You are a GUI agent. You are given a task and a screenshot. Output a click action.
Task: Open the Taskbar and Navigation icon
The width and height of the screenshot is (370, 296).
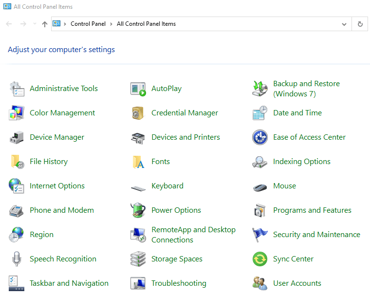coord(17,283)
